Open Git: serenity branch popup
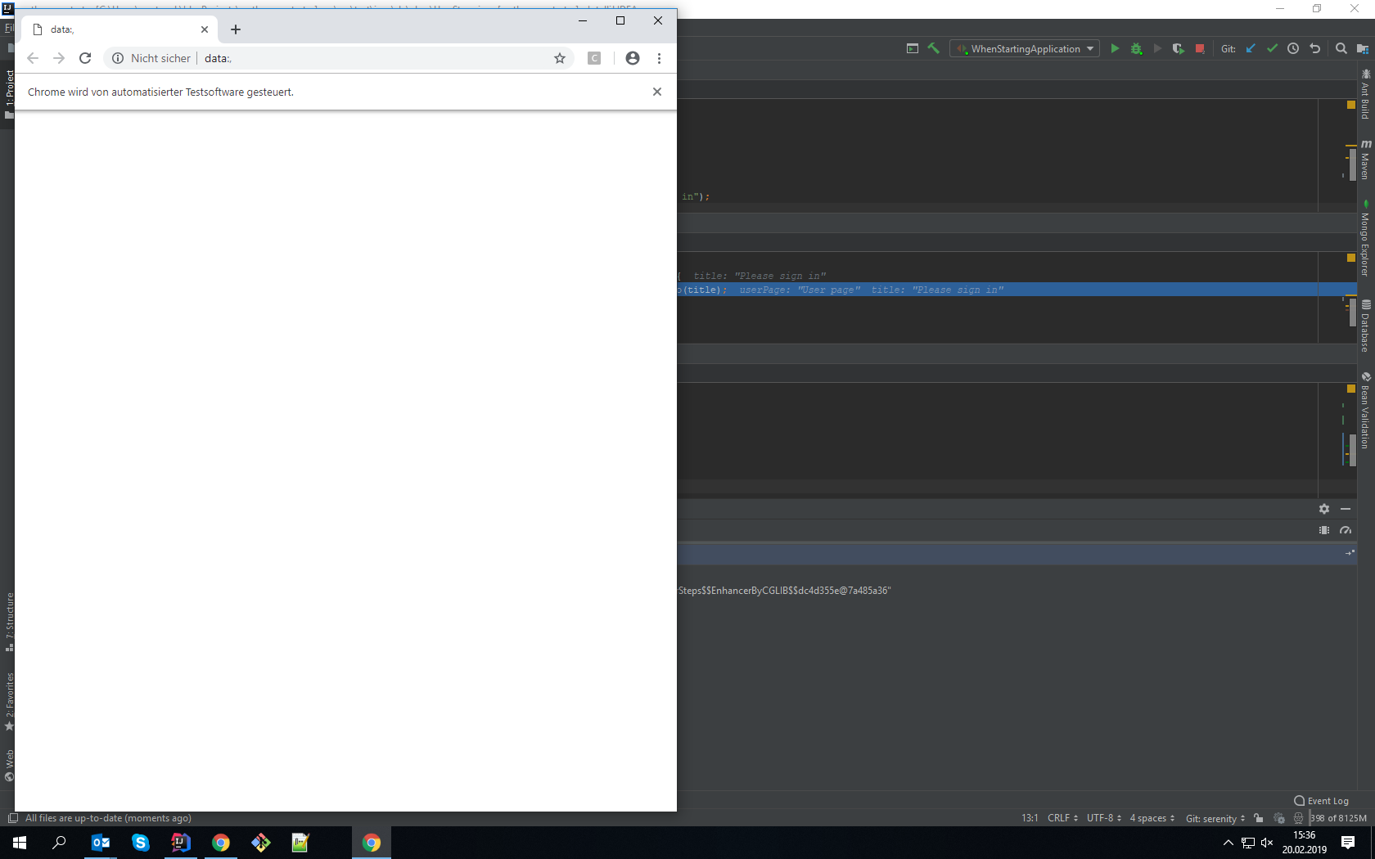The width and height of the screenshot is (1375, 859). (x=1215, y=818)
